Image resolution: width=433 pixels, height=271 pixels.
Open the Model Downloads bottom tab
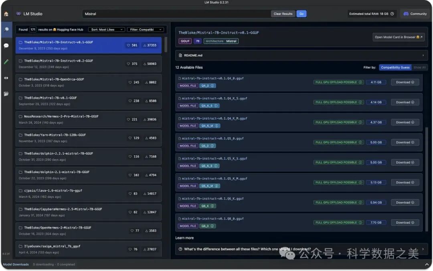click(16, 265)
